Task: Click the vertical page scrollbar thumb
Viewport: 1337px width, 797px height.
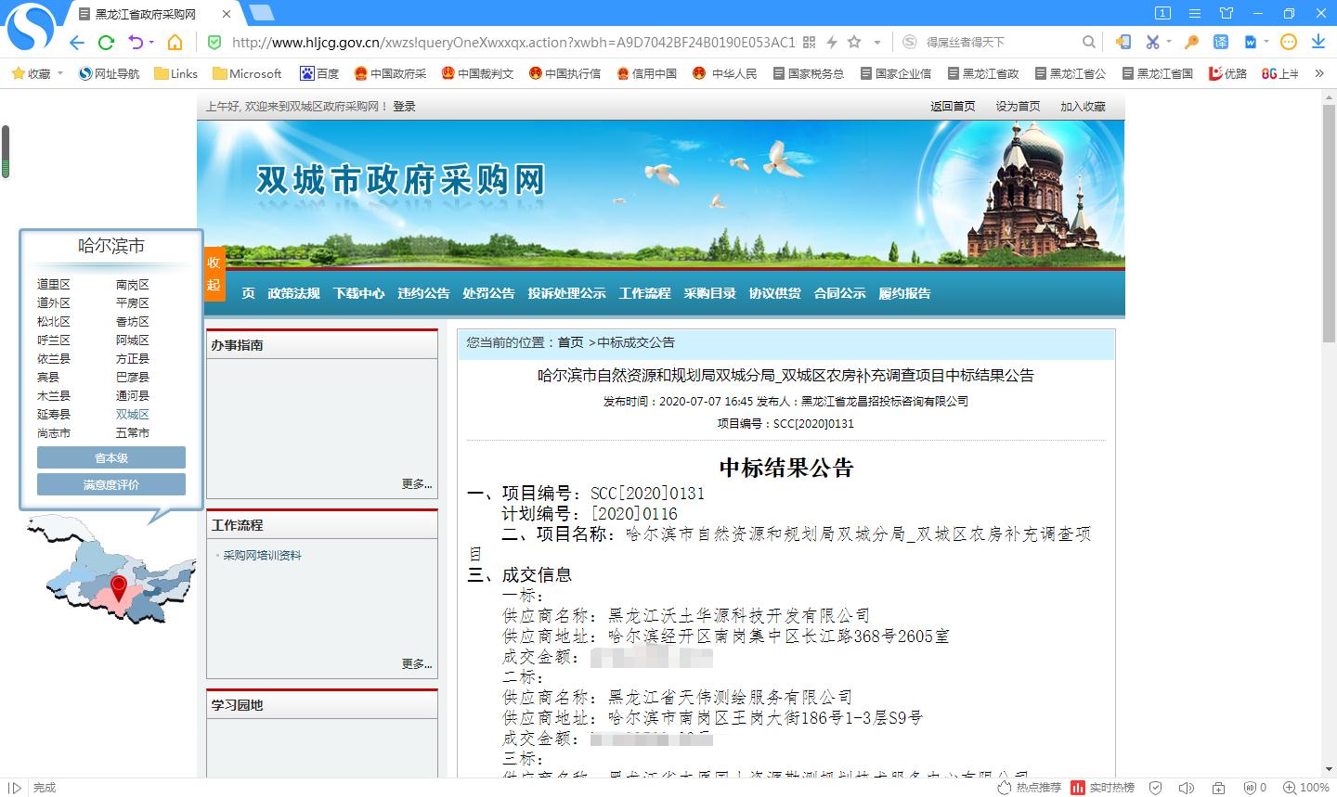Action: coord(1329,223)
